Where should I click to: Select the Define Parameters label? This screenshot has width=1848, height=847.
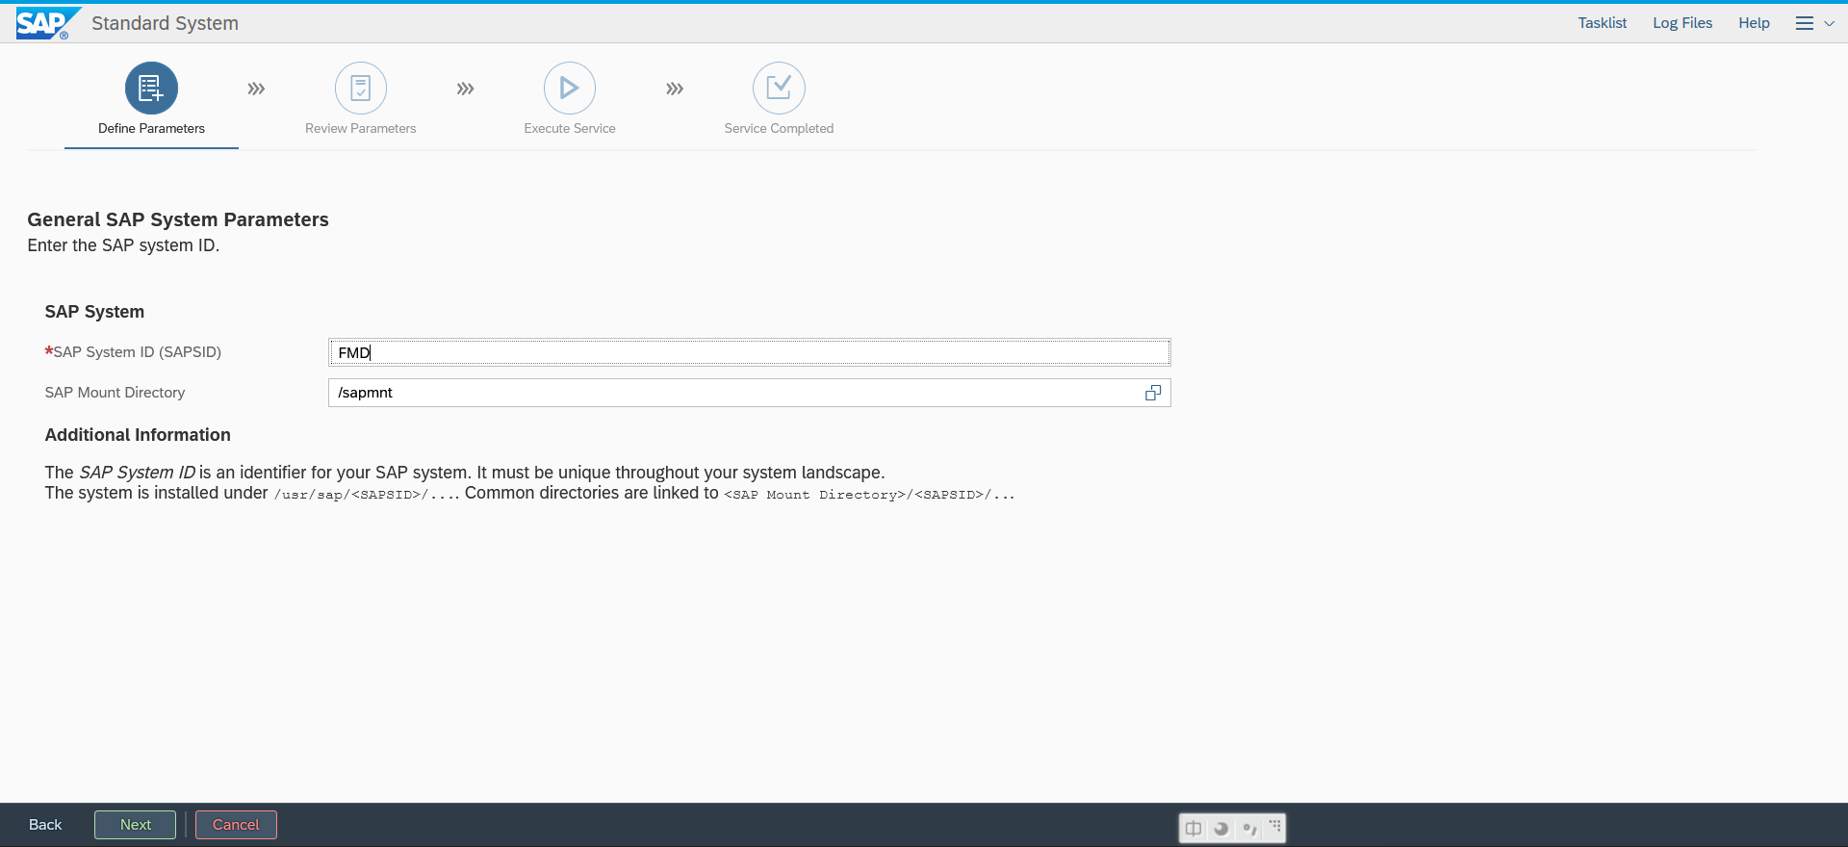(151, 128)
